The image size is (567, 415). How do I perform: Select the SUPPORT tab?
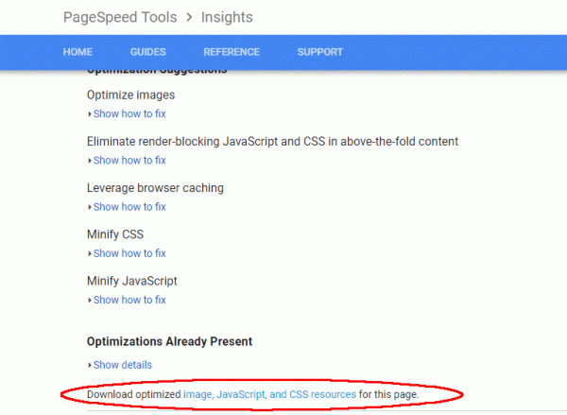(x=320, y=51)
